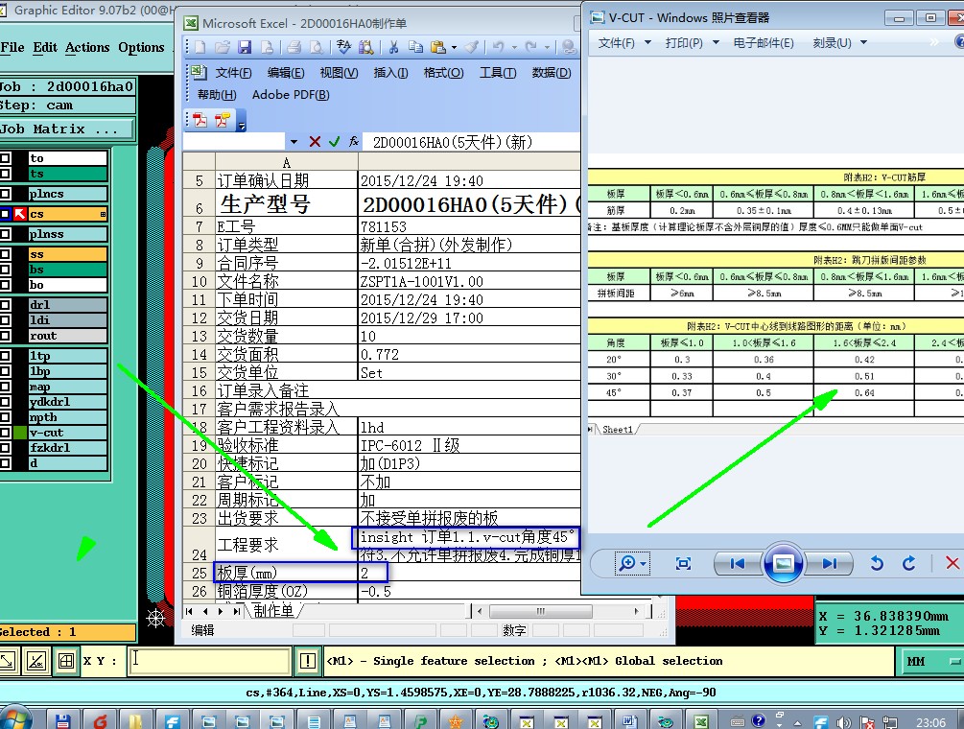Go to next image in Photo Viewer
Screen dimensions: 964x729
pyautogui.click(x=830, y=564)
